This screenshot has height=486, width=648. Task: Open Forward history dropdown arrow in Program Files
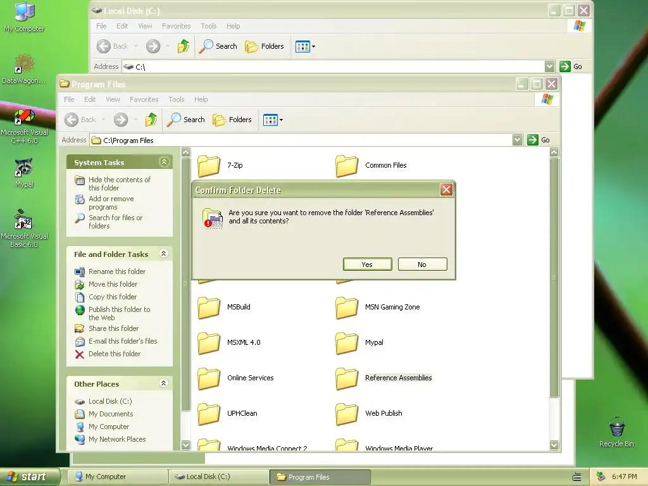135,120
